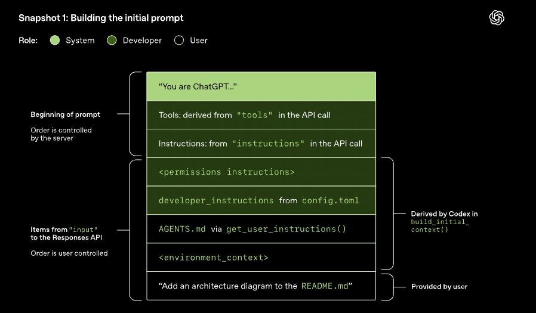536x313 pixels.
Task: Click 'build_initial_context()' code text
Action: point(440,225)
